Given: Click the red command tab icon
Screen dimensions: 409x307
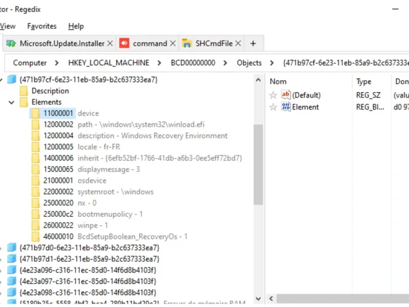Looking at the screenshot, I should coord(124,43).
